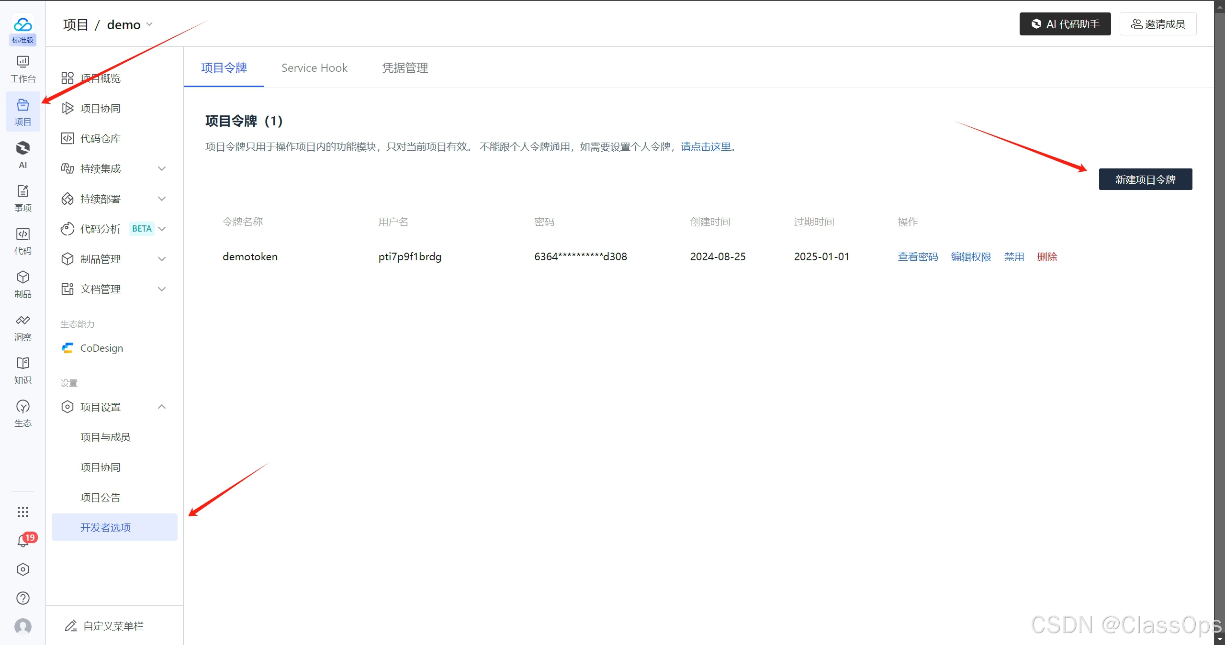Open 项目与成员 in settings tree

click(105, 437)
